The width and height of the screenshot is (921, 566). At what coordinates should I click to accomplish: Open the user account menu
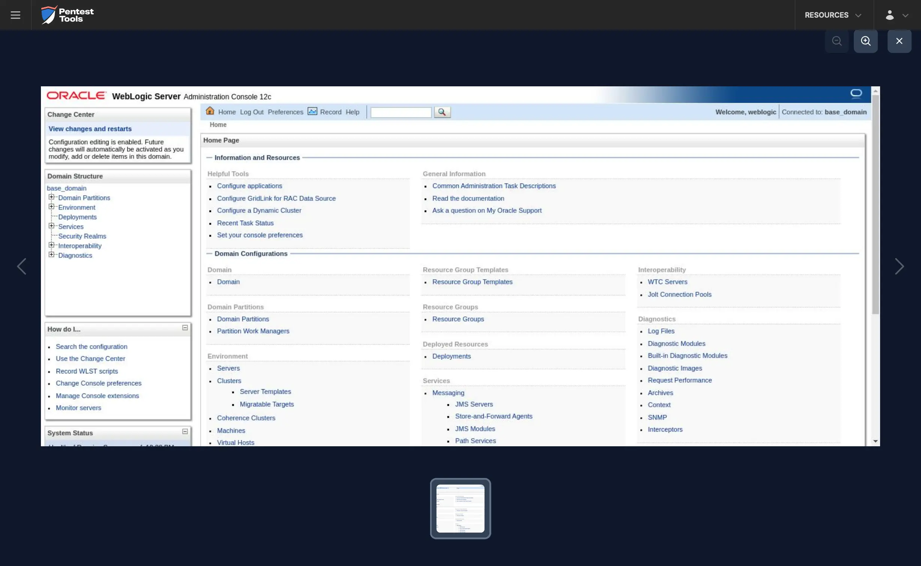pos(897,15)
